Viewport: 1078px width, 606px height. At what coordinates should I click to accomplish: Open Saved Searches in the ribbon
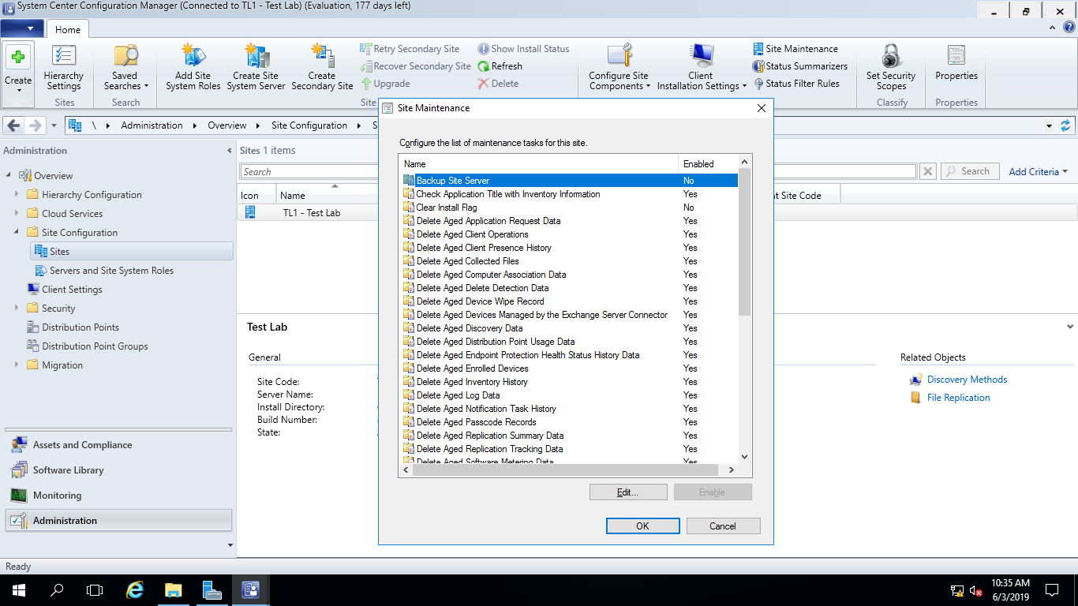tap(125, 69)
